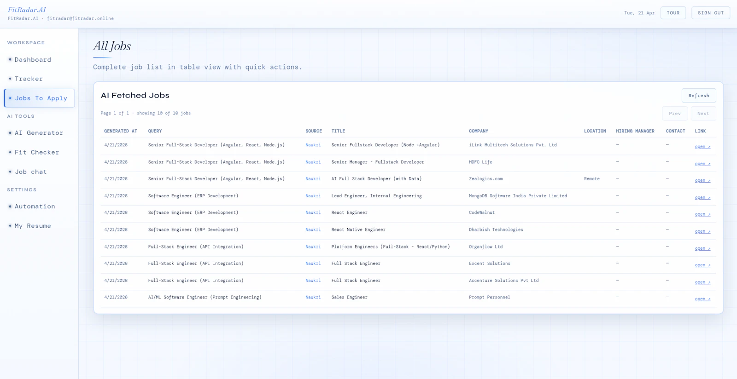737x379 pixels.
Task: Click Naukri source in Dharbish Technologies row
Action: pos(313,230)
